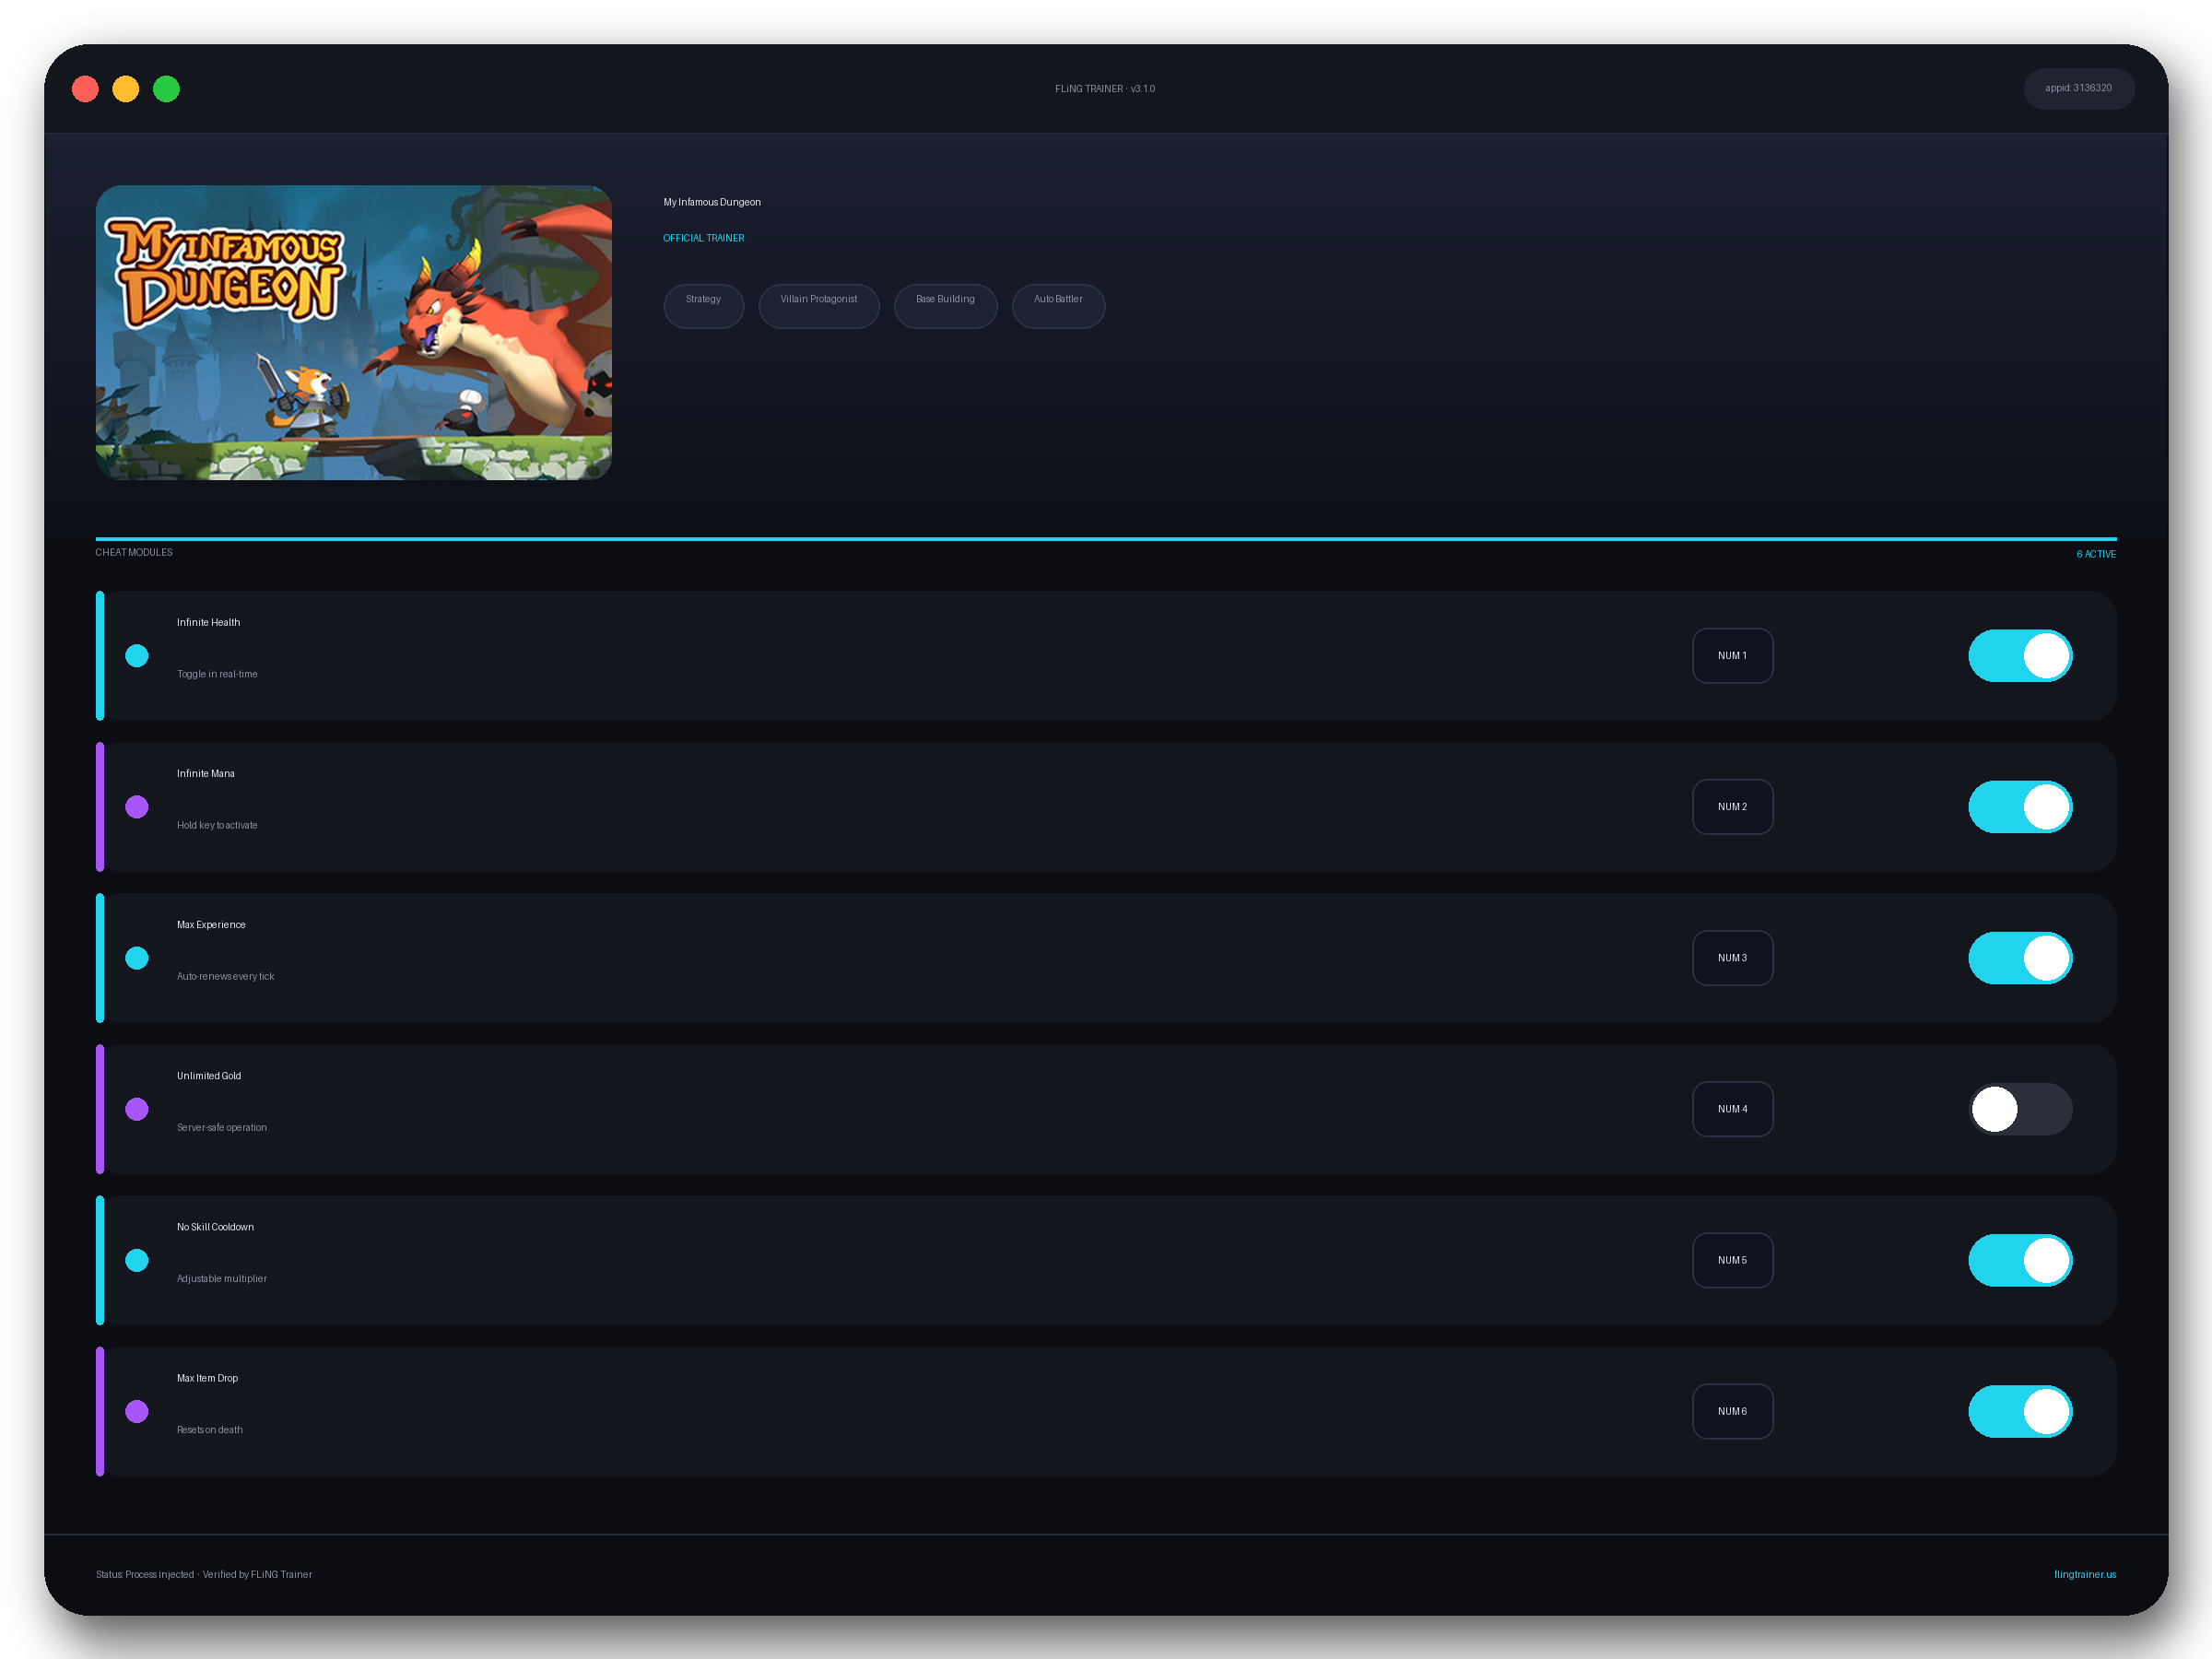The image size is (2212, 1659).
Task: Click the NUM 6 hotkey button
Action: click(1732, 1411)
